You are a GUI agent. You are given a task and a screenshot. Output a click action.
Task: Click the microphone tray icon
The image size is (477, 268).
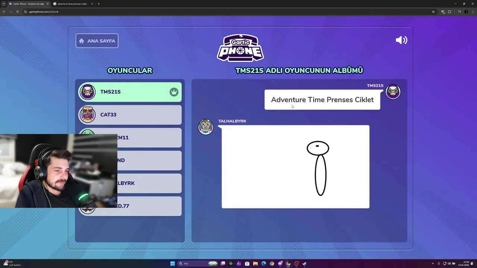pyautogui.click(x=439, y=264)
